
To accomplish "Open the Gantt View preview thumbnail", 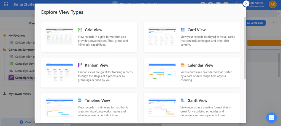I will [x=162, y=107].
